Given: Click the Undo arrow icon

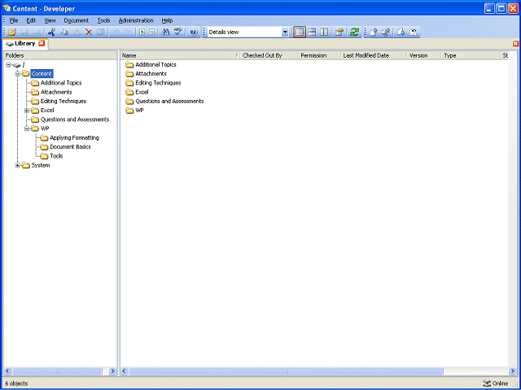Looking at the screenshot, I should click(116, 32).
